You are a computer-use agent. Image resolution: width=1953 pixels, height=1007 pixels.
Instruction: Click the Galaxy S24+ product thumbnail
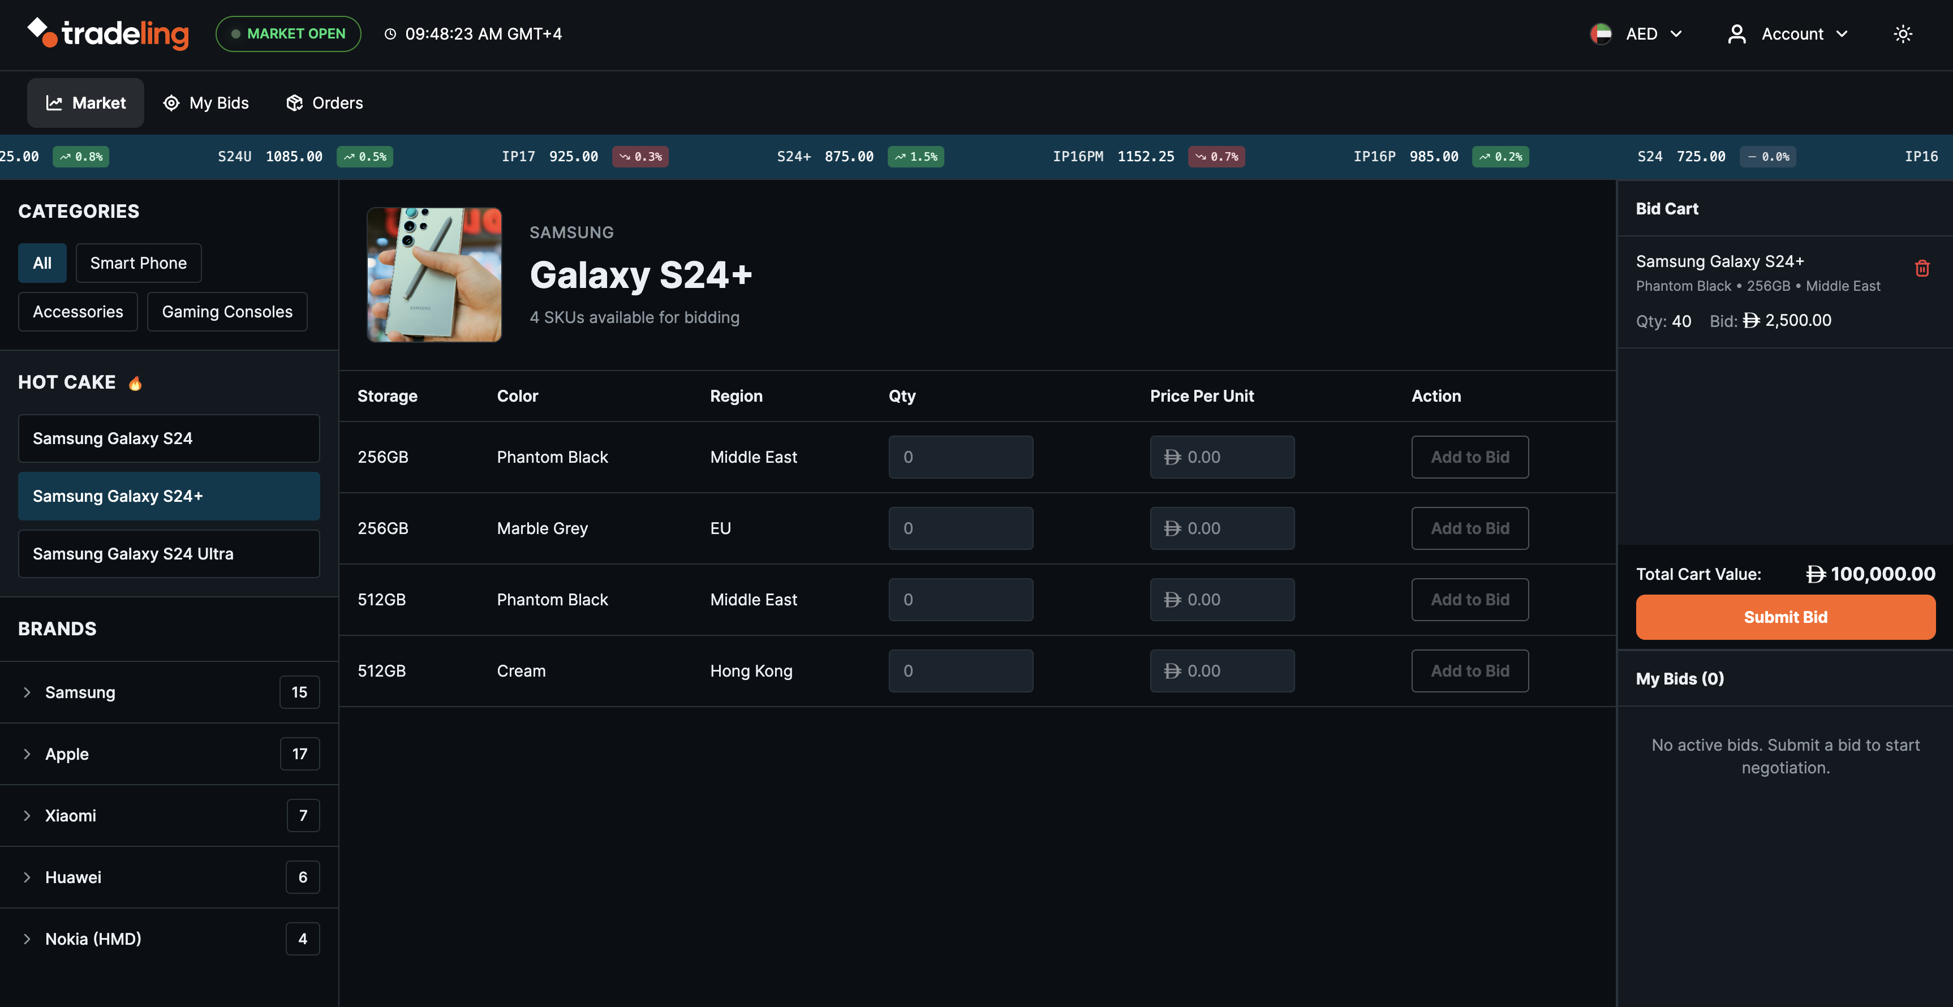(434, 274)
